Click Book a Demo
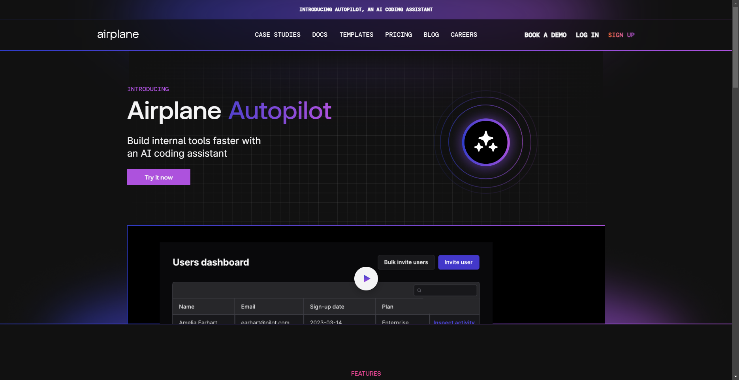The image size is (739, 380). 545,35
